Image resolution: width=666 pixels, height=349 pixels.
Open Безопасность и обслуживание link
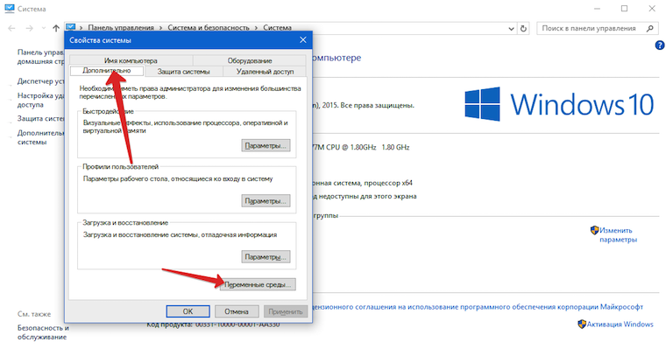tap(42, 332)
